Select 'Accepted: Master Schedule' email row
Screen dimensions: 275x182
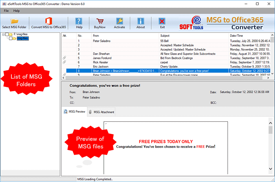tap(166, 45)
